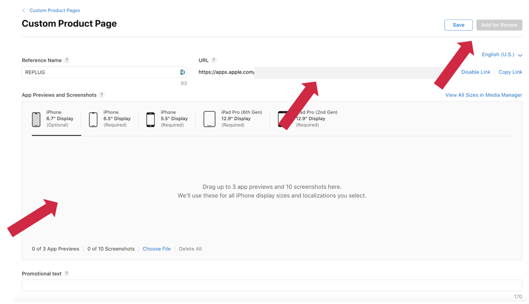The image size is (529, 304).
Task: Click the iPhone 6.7" device icon
Action: pos(36,119)
